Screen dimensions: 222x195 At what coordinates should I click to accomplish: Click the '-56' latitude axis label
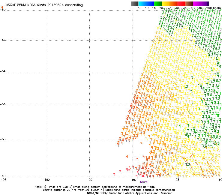(3, 104)
